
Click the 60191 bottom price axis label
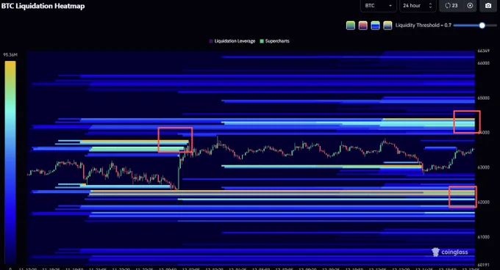click(x=483, y=265)
